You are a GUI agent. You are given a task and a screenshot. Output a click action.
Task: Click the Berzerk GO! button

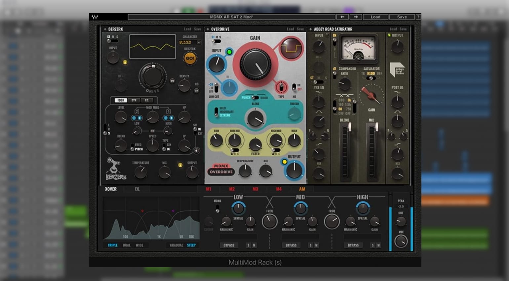[190, 59]
